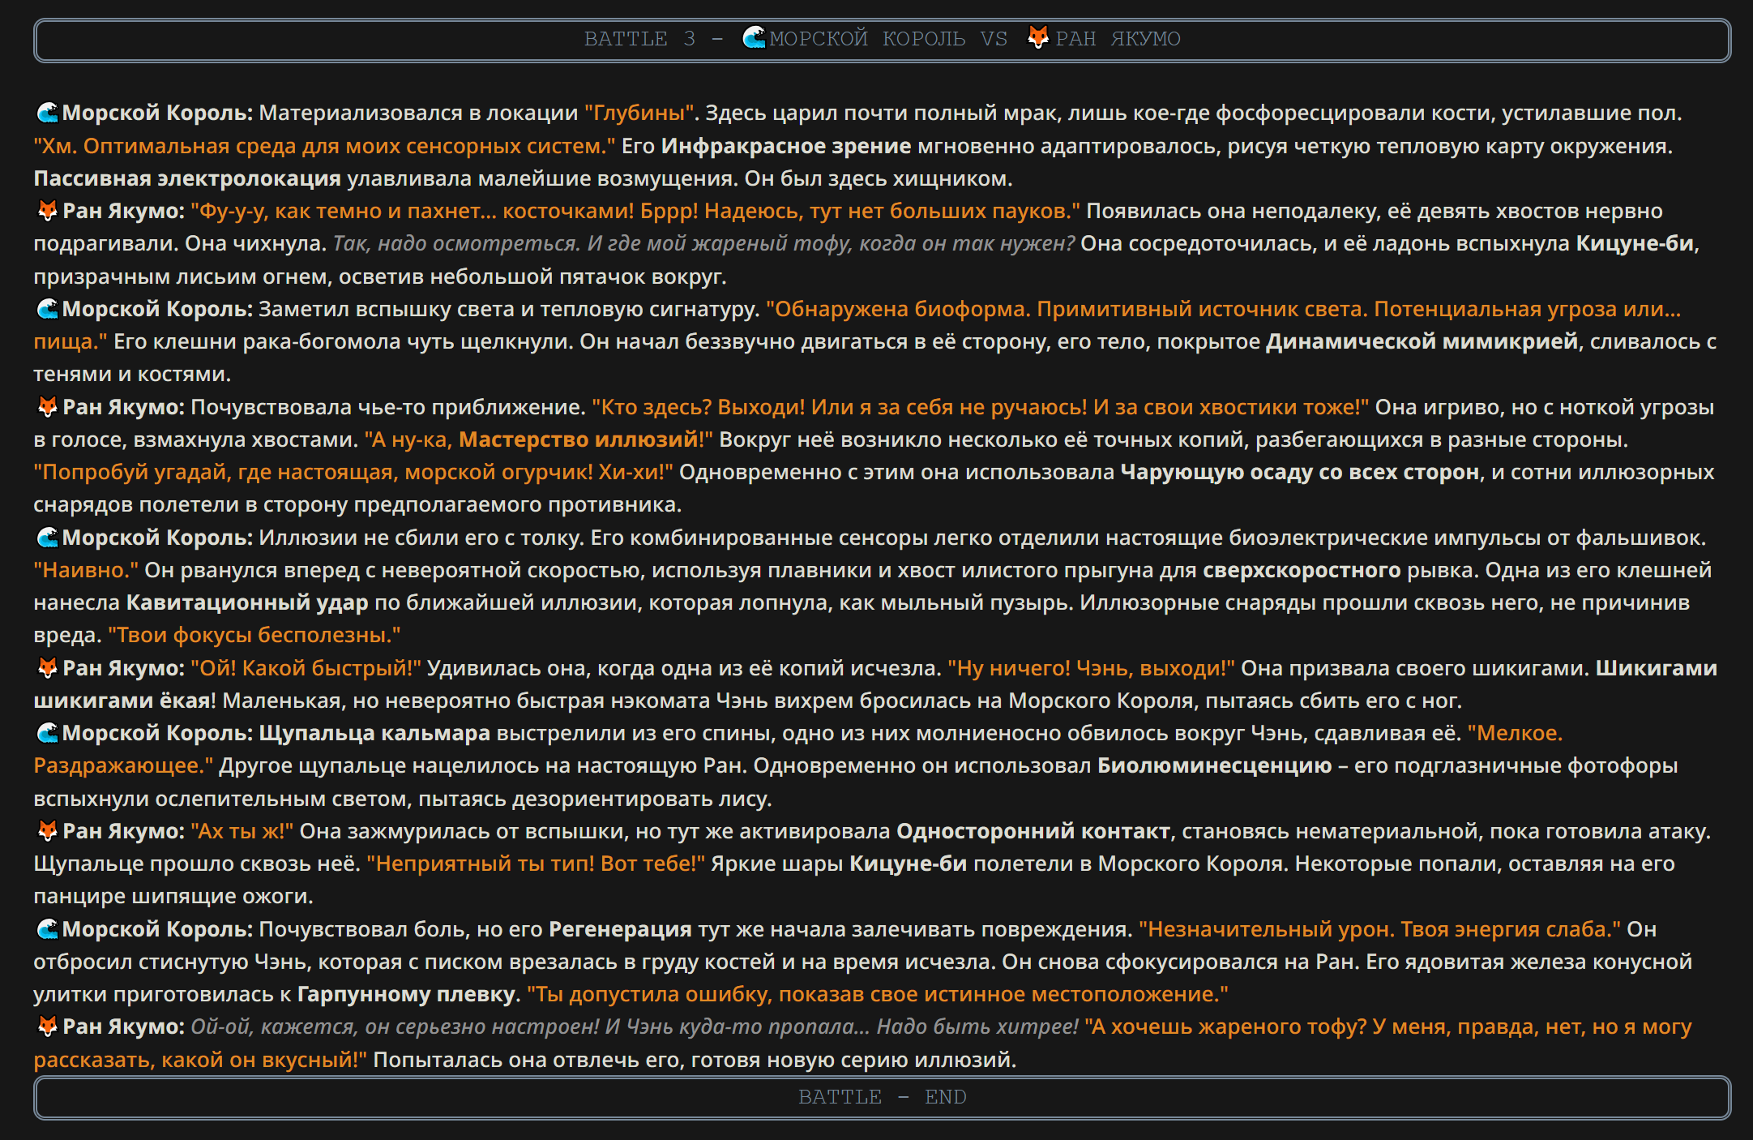Viewport: 1753px width, 1140px height.
Task: Click the bold orange 'Мастерство иллюзий!'
Action: coord(582,439)
